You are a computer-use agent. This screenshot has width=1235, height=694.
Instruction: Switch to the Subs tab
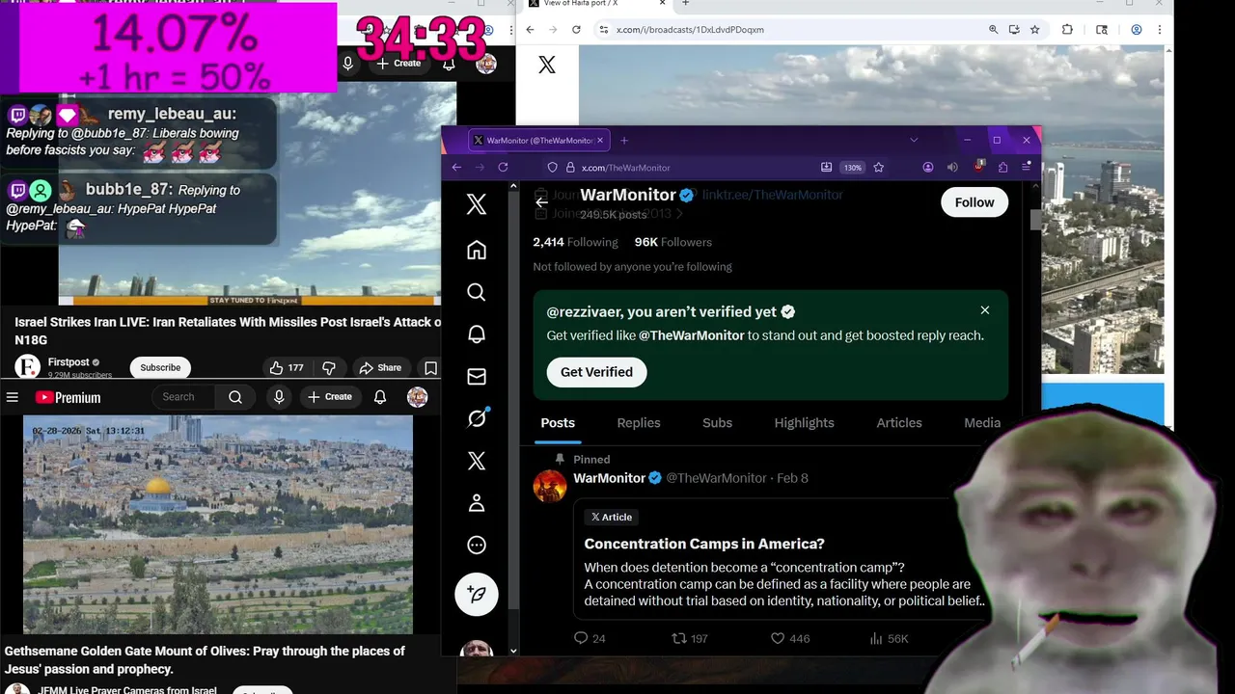(x=717, y=423)
